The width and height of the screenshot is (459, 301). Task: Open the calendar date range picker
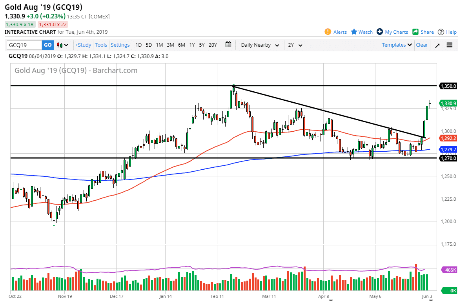point(229,45)
